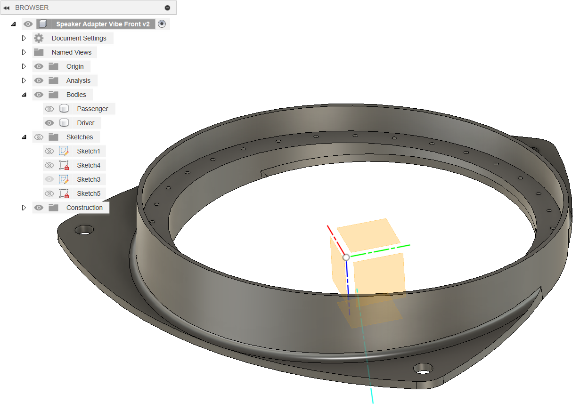
Task: Click the Document Settings gear icon
Action: click(39, 38)
